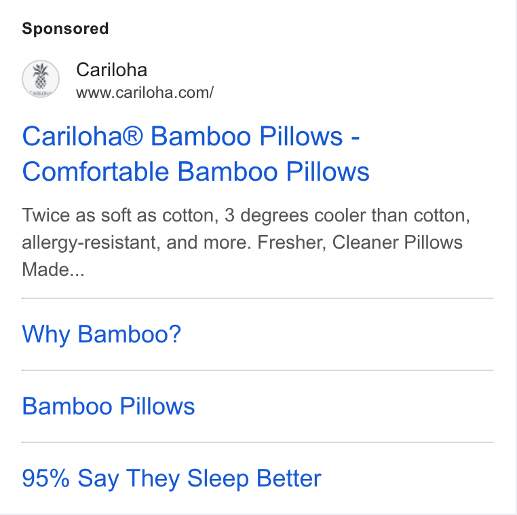The image size is (517, 515).
Task: Click the Comfortable Bamboo Pillows headline line
Action: 195,172
